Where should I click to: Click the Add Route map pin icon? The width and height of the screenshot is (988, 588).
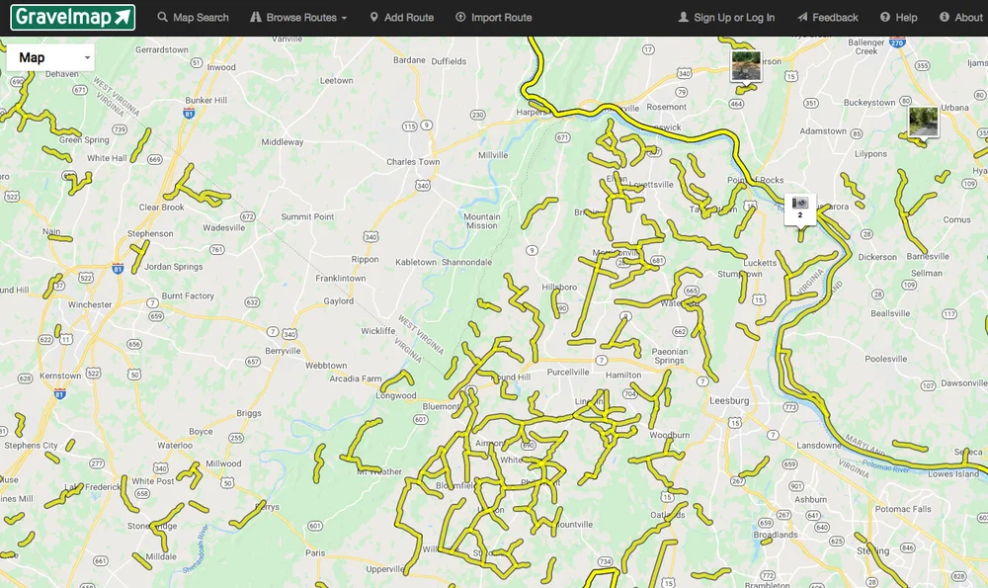coord(374,17)
